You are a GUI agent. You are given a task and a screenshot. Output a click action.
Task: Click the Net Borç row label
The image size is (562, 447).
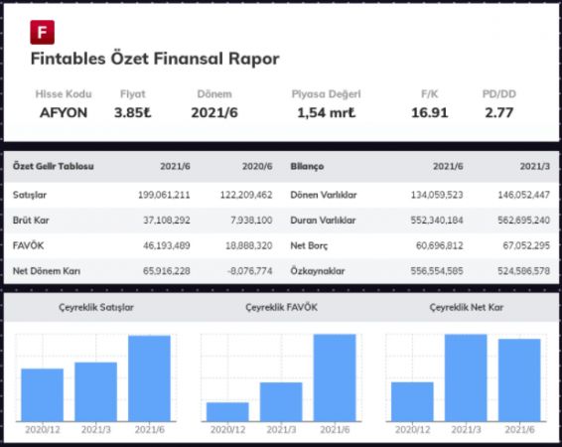coord(309,246)
